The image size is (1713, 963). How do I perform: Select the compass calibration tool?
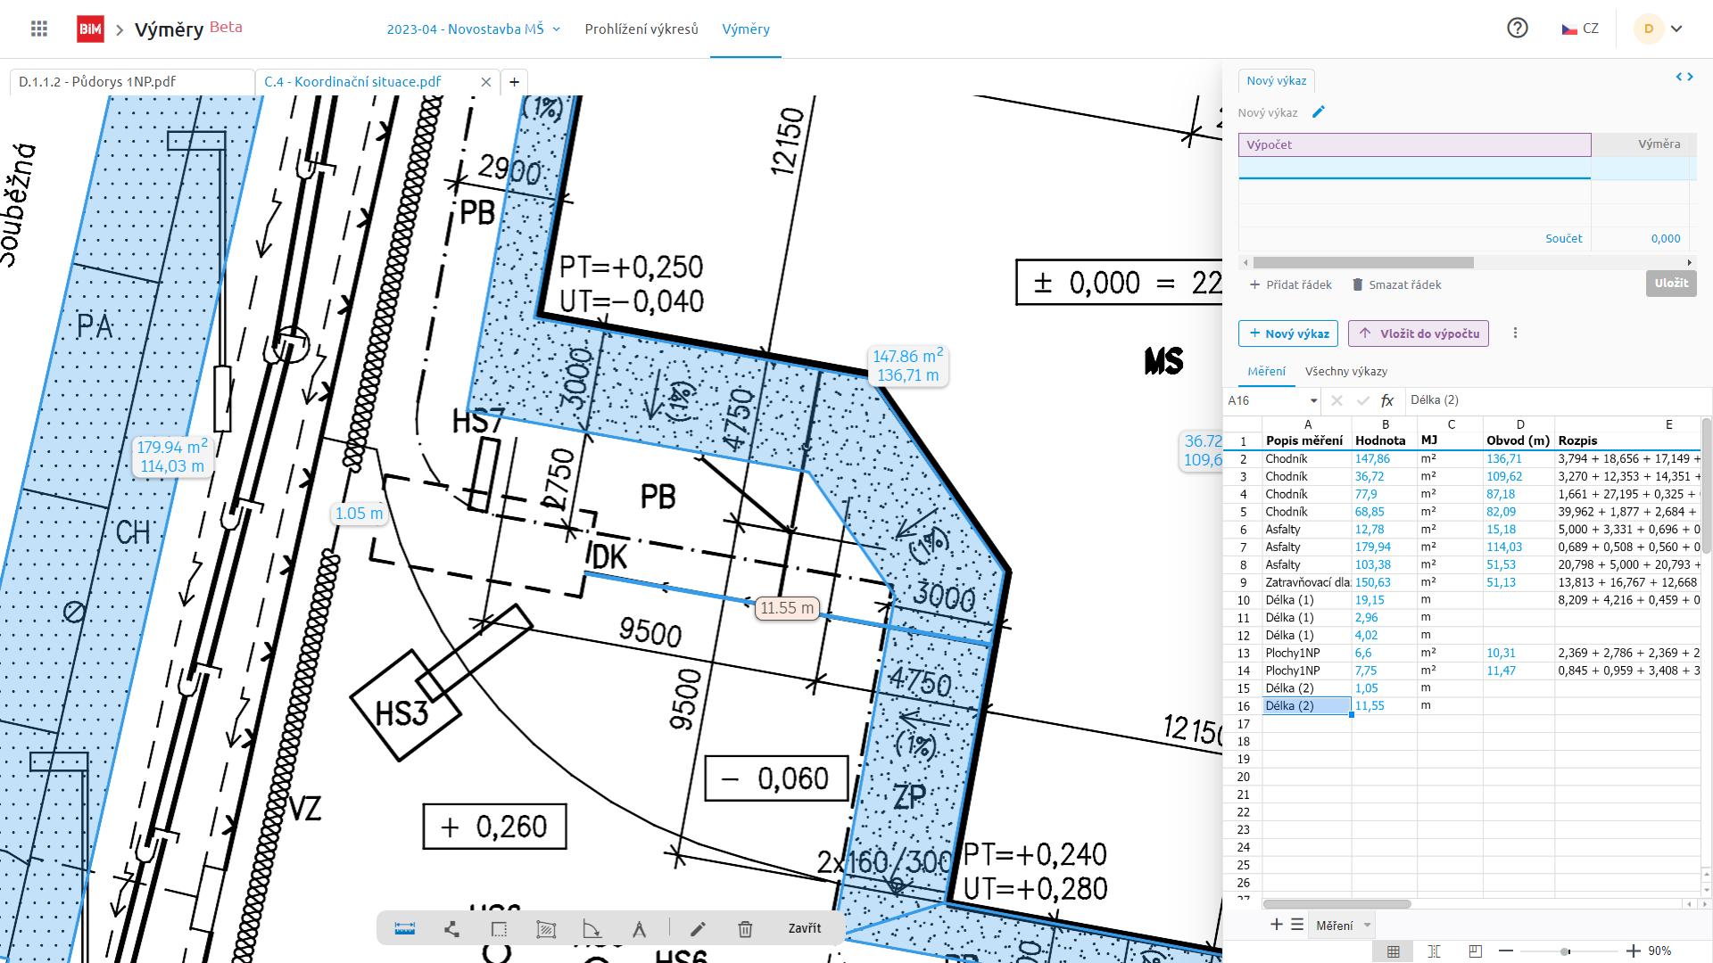click(x=639, y=929)
